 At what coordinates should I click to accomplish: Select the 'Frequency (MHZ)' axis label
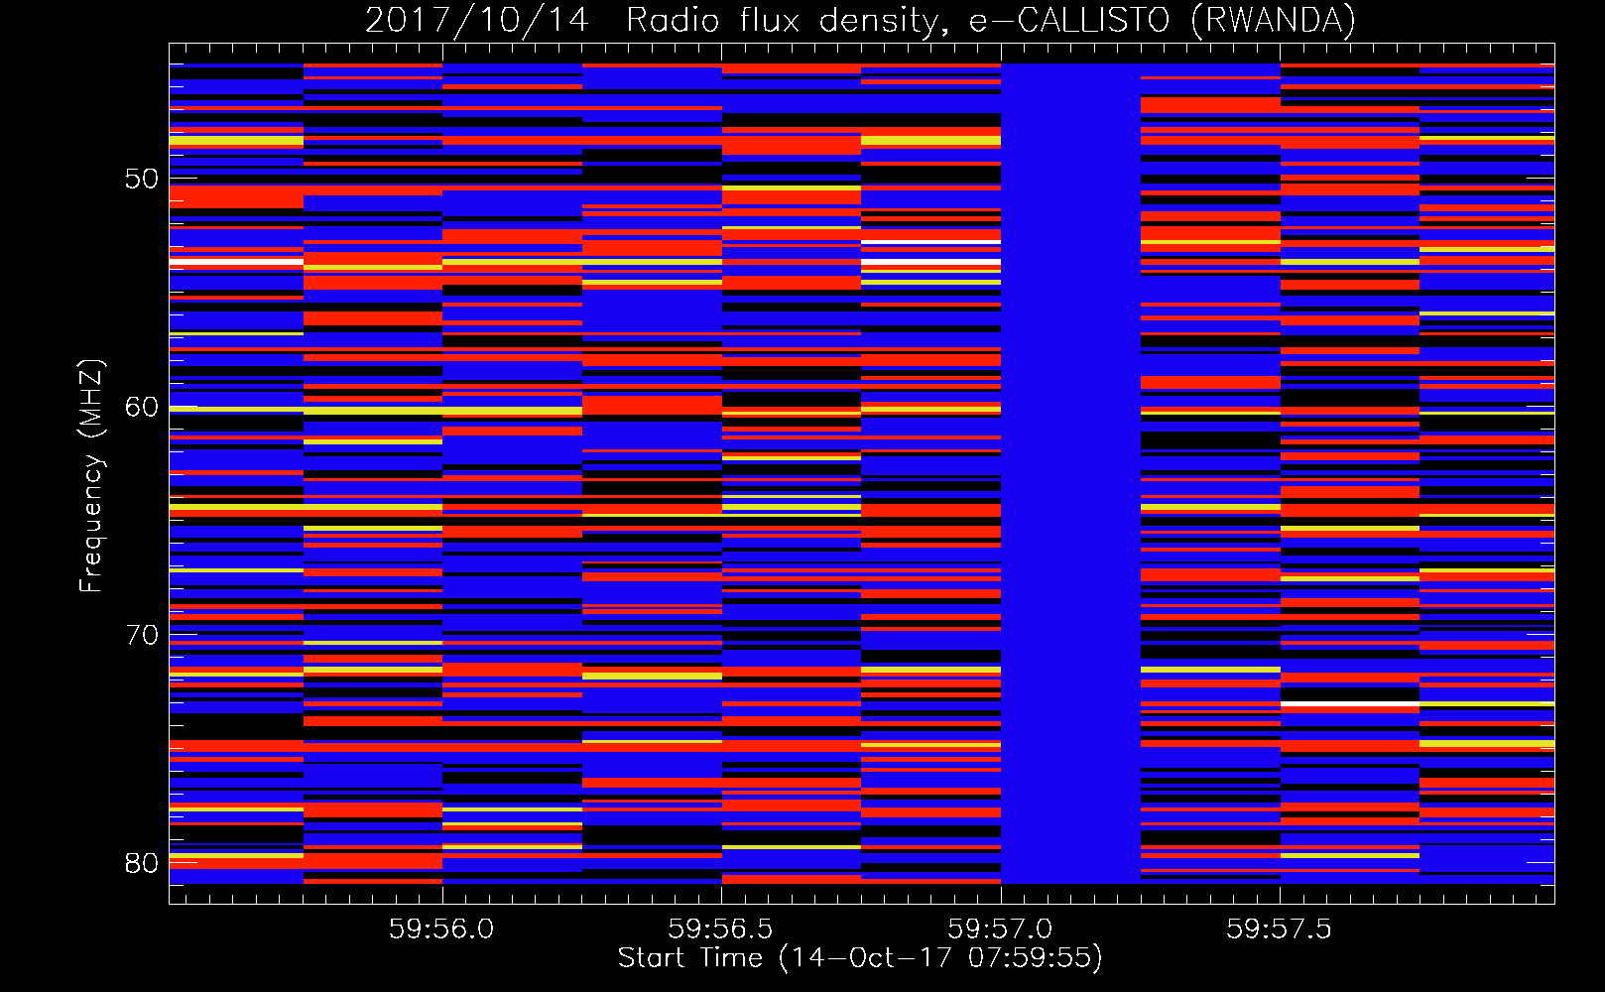point(90,476)
